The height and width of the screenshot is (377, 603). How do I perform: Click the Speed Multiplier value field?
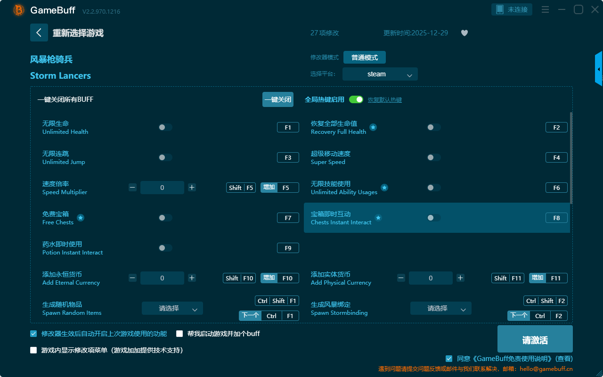162,188
